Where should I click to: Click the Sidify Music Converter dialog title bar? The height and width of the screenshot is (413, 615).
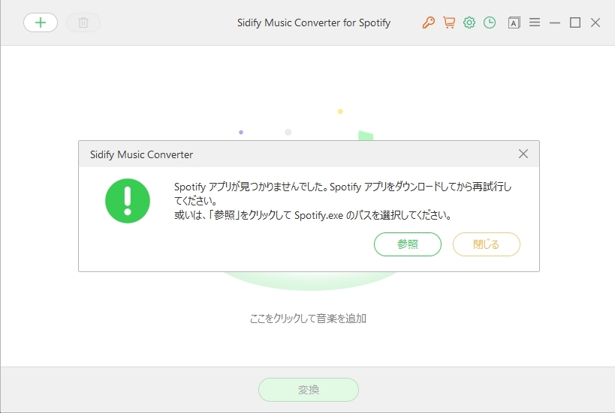[300, 154]
